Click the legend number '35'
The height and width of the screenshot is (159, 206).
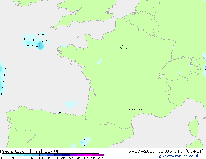point(78,158)
